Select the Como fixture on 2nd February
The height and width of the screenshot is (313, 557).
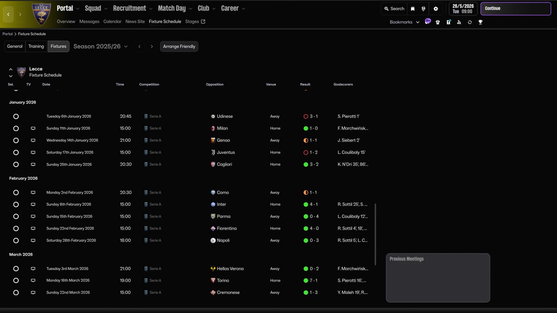16,193
